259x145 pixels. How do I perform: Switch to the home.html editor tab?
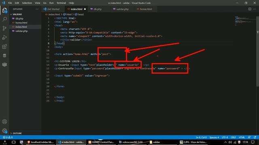click(146, 9)
